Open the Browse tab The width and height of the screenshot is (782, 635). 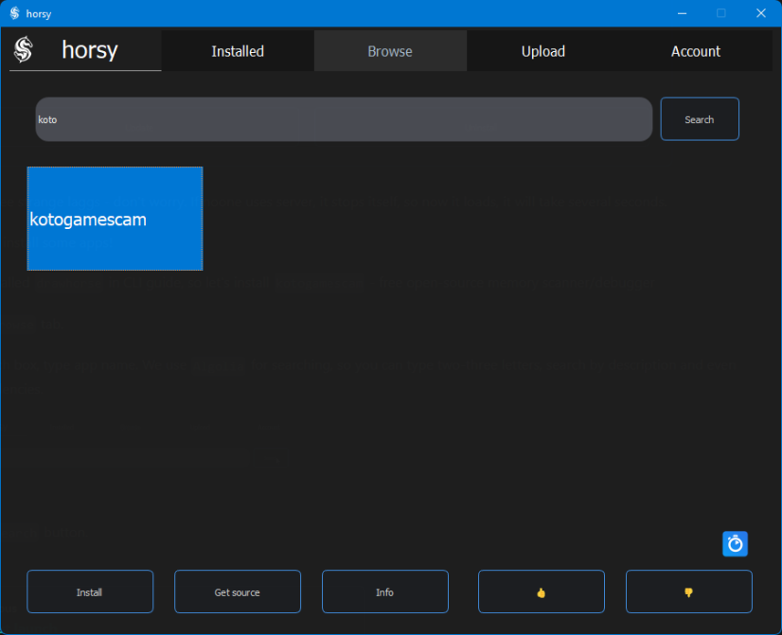click(x=390, y=51)
